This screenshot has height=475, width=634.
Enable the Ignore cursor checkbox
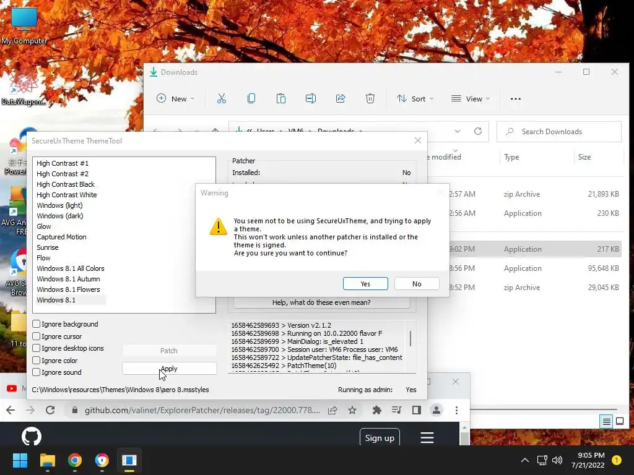pyautogui.click(x=37, y=336)
